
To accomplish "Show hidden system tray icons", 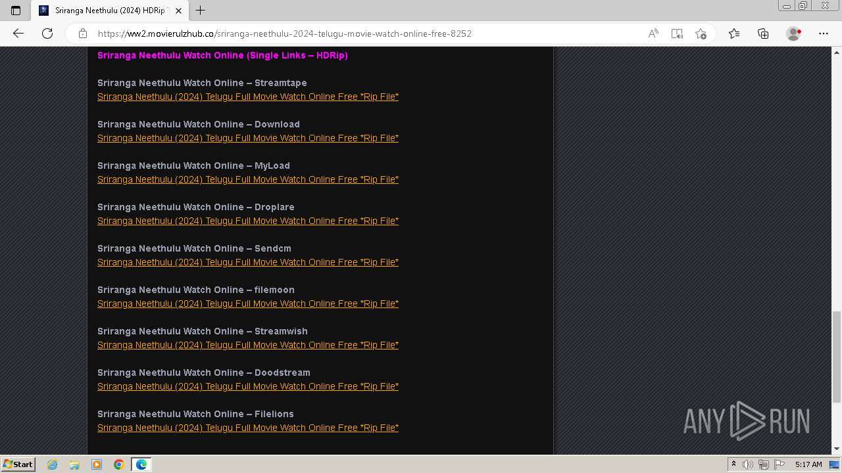I will pos(733,464).
